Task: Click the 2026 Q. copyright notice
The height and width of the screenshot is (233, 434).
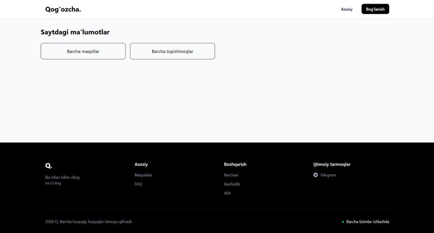Action: [89, 222]
